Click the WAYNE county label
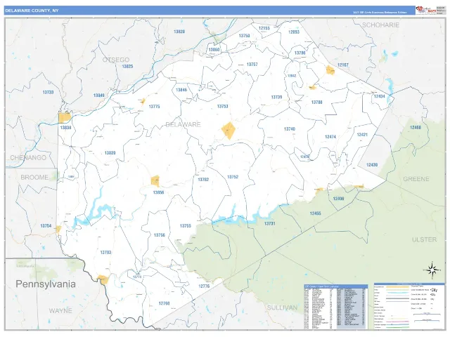 coord(60,310)
